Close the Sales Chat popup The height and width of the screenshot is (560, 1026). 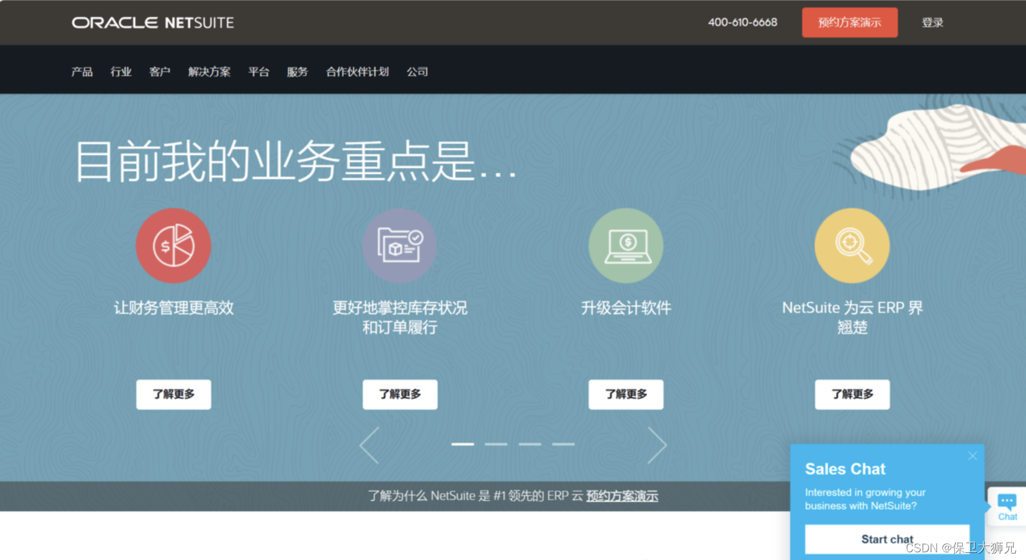973,456
